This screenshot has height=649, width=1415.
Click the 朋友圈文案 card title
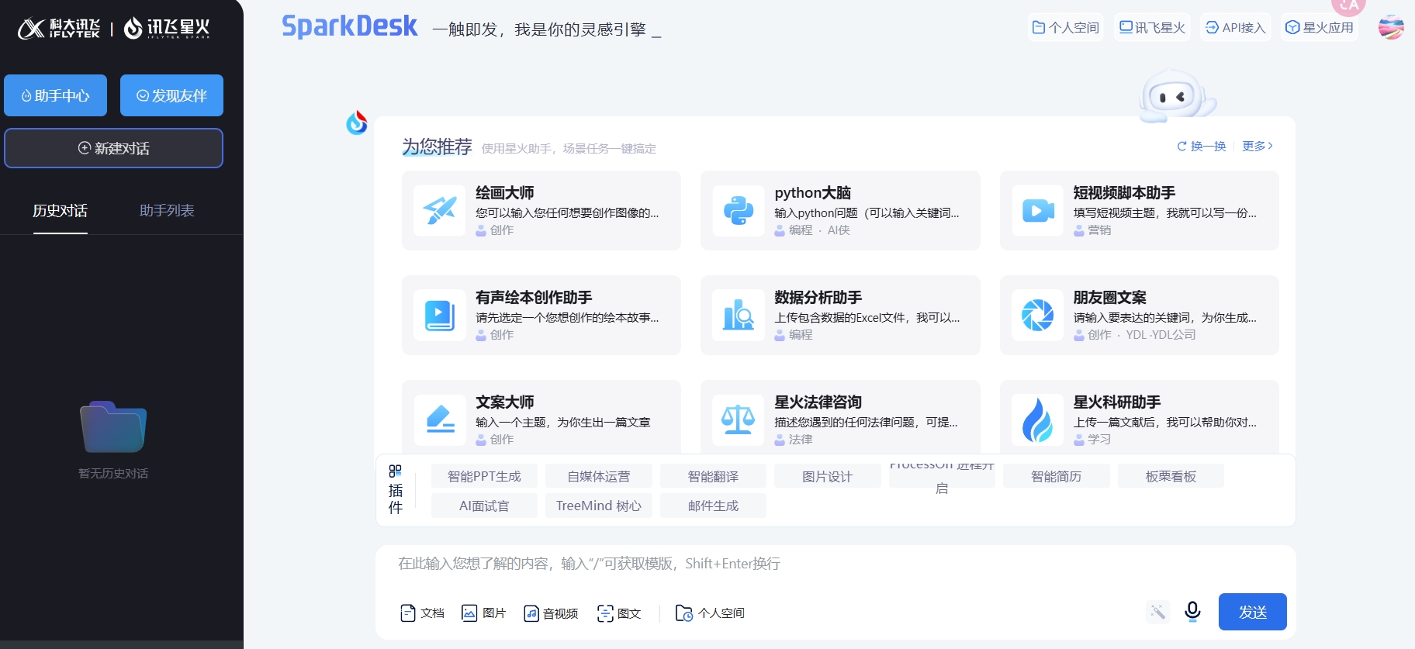pos(1110,297)
